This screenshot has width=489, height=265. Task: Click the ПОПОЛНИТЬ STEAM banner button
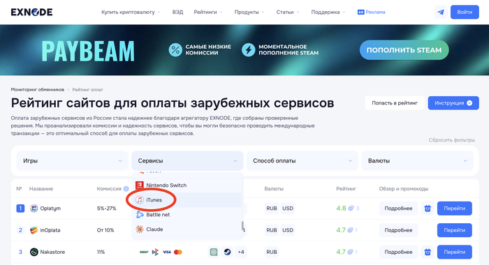[404, 50]
